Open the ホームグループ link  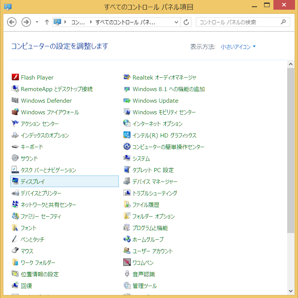[x=148, y=239]
